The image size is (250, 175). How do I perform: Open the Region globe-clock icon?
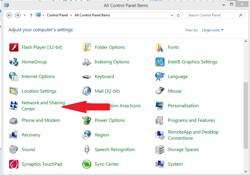pos(87,135)
